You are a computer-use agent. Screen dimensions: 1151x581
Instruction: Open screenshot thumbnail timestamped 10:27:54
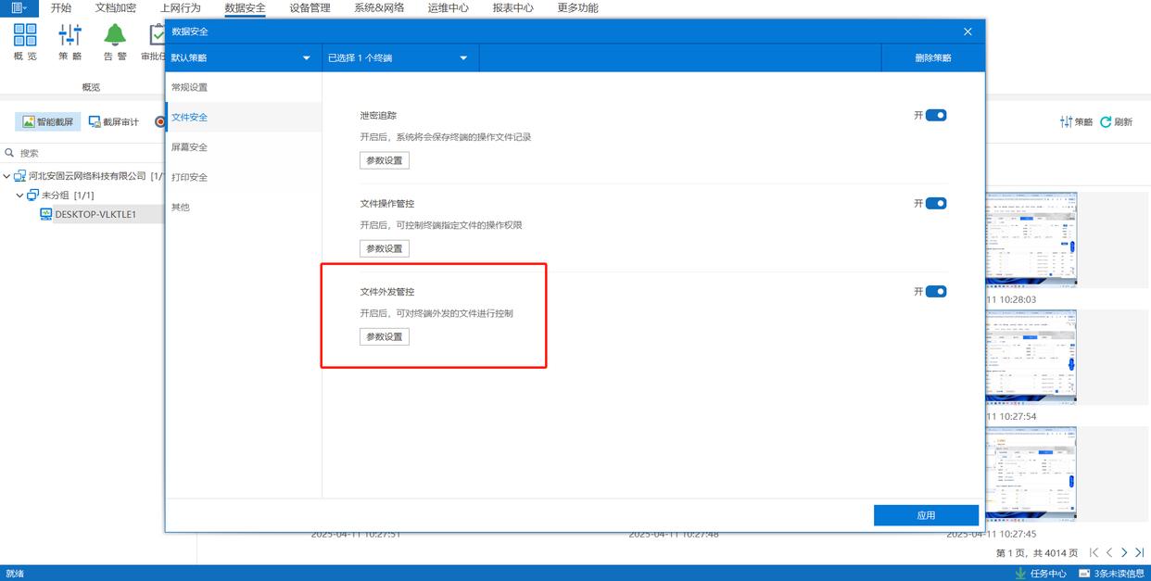[1031, 356]
